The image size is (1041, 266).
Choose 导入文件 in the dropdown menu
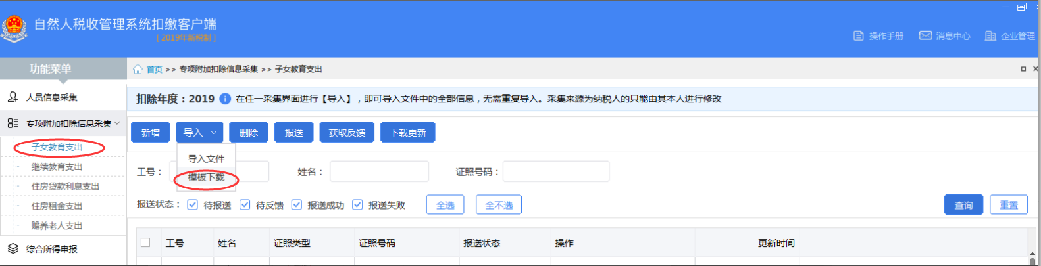click(x=206, y=159)
